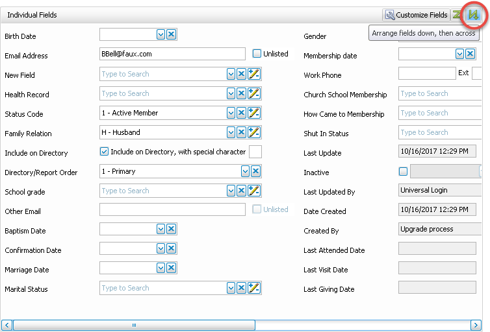Click the Arrange fields down, then across icon
The width and height of the screenshot is (490, 332).
tap(474, 14)
